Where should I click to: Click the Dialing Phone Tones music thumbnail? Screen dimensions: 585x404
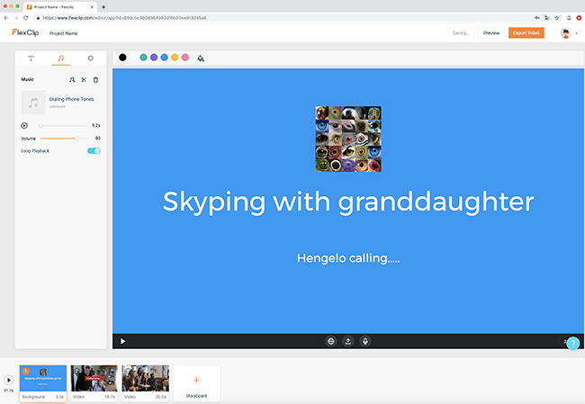(x=33, y=103)
